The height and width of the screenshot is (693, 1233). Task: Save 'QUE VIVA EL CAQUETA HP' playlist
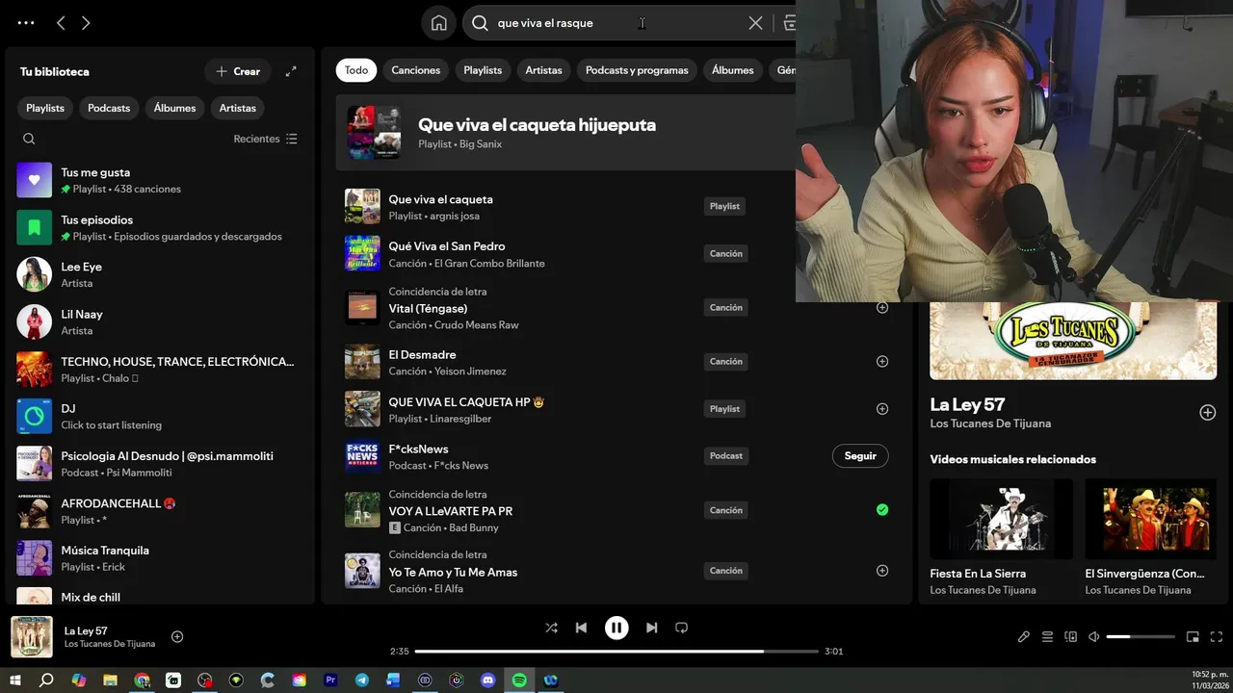click(881, 409)
